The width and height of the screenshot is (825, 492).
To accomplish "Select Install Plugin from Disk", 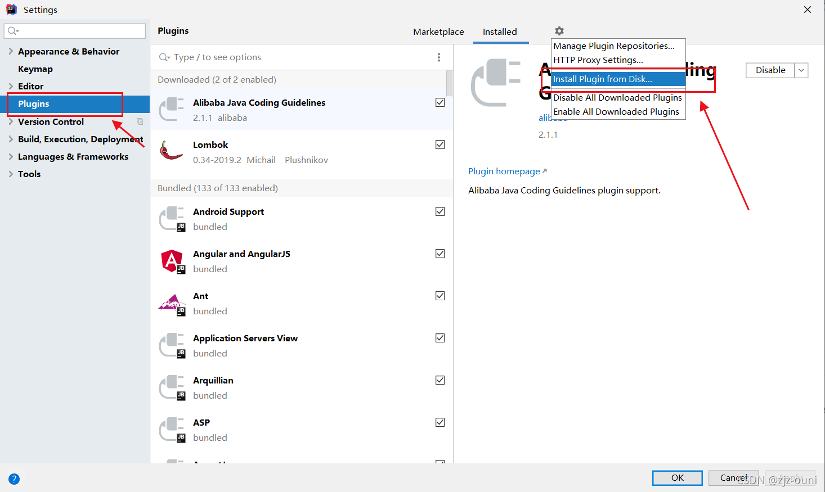I will click(x=618, y=79).
